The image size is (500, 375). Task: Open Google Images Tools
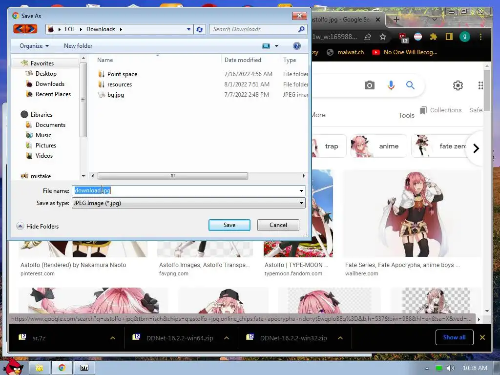(x=407, y=115)
